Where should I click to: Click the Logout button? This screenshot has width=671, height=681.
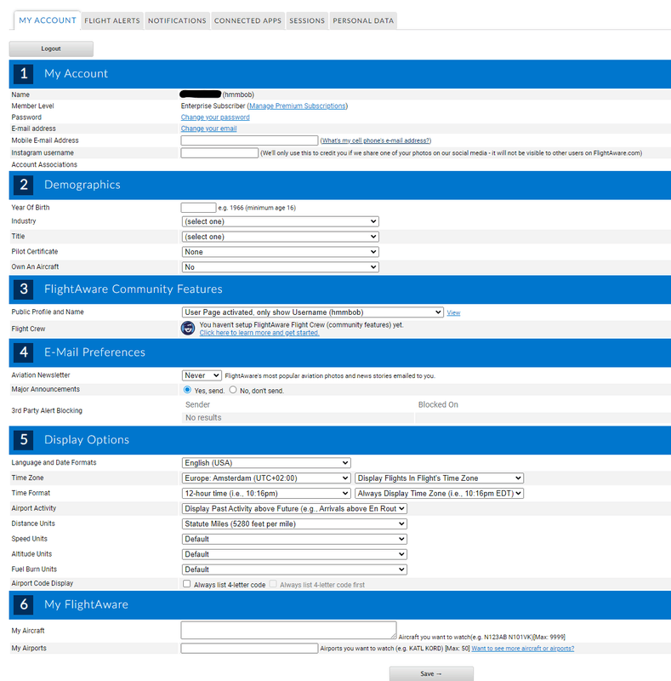pyautogui.click(x=51, y=49)
